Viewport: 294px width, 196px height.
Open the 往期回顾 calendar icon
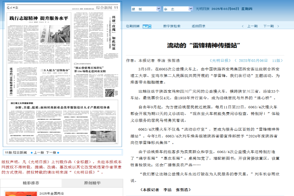[145, 26]
